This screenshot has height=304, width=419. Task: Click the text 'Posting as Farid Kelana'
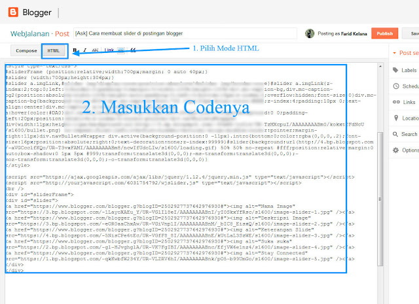pyautogui.click(x=342, y=33)
